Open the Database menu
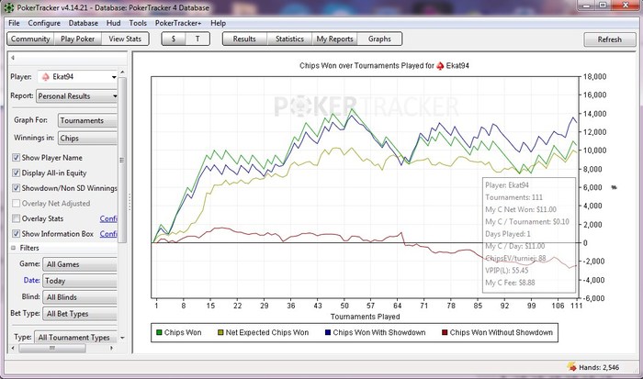Image resolution: width=643 pixels, height=379 pixels. pos(84,23)
